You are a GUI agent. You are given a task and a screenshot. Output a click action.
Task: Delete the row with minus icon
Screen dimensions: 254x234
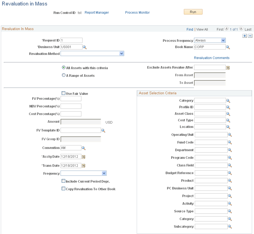coord(250,36)
